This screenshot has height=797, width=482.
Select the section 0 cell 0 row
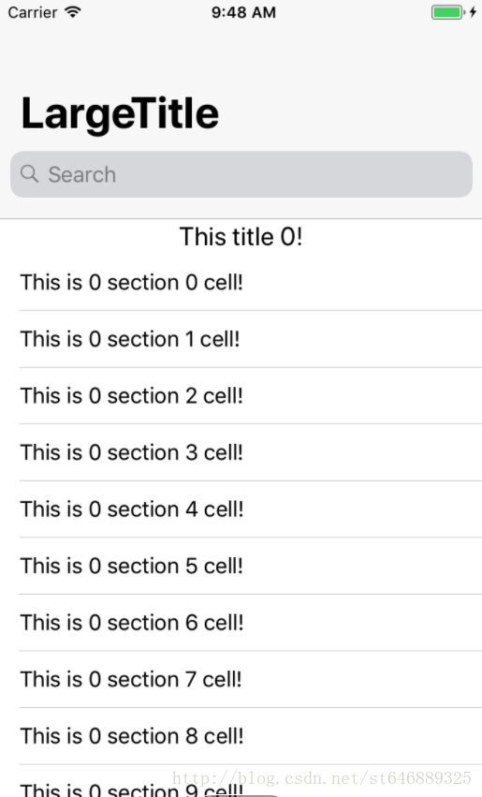coord(241,283)
